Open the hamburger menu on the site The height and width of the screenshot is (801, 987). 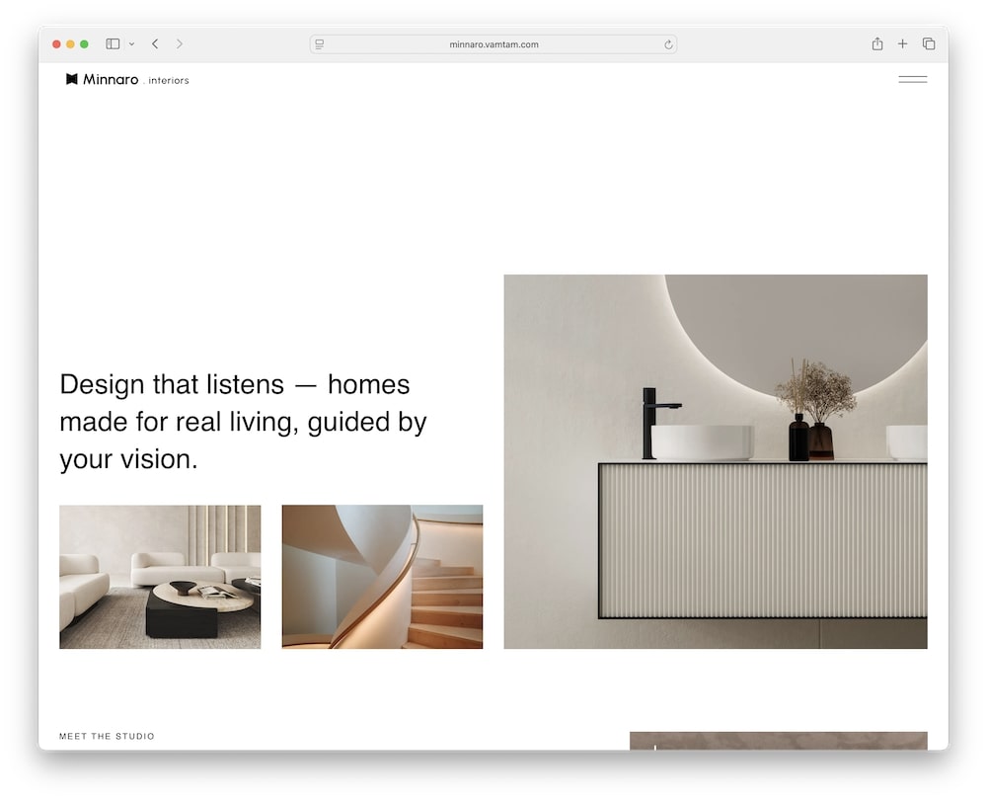point(913,79)
